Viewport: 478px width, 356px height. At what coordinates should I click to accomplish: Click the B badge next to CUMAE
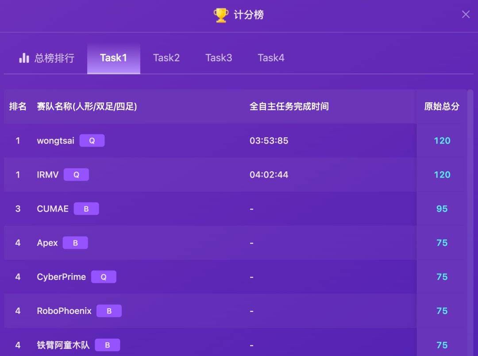(86, 209)
